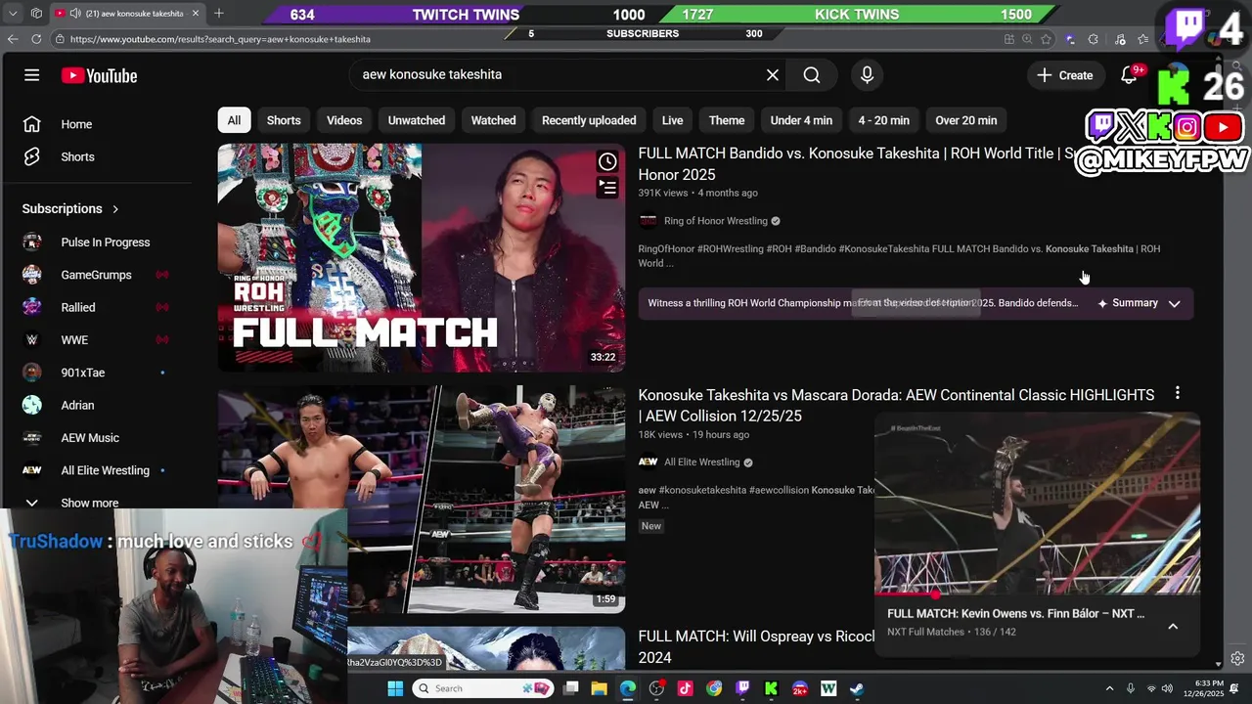Open the Create video menu
1252x704 pixels.
[x=1064, y=75]
